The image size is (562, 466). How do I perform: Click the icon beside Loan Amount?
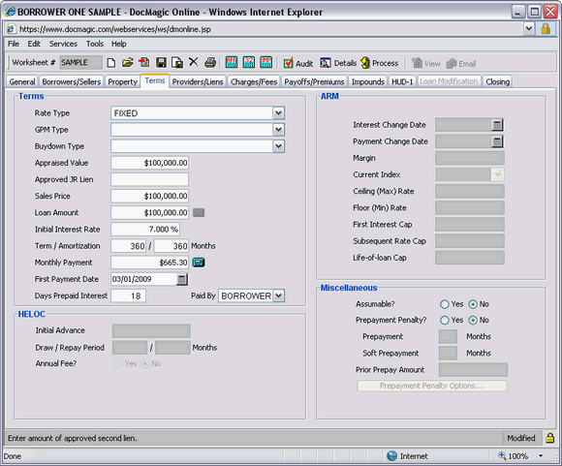click(199, 212)
